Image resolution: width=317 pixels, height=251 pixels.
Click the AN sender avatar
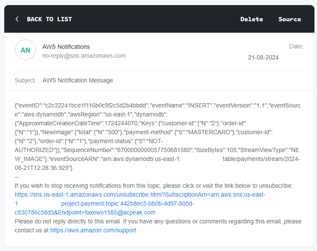26,50
